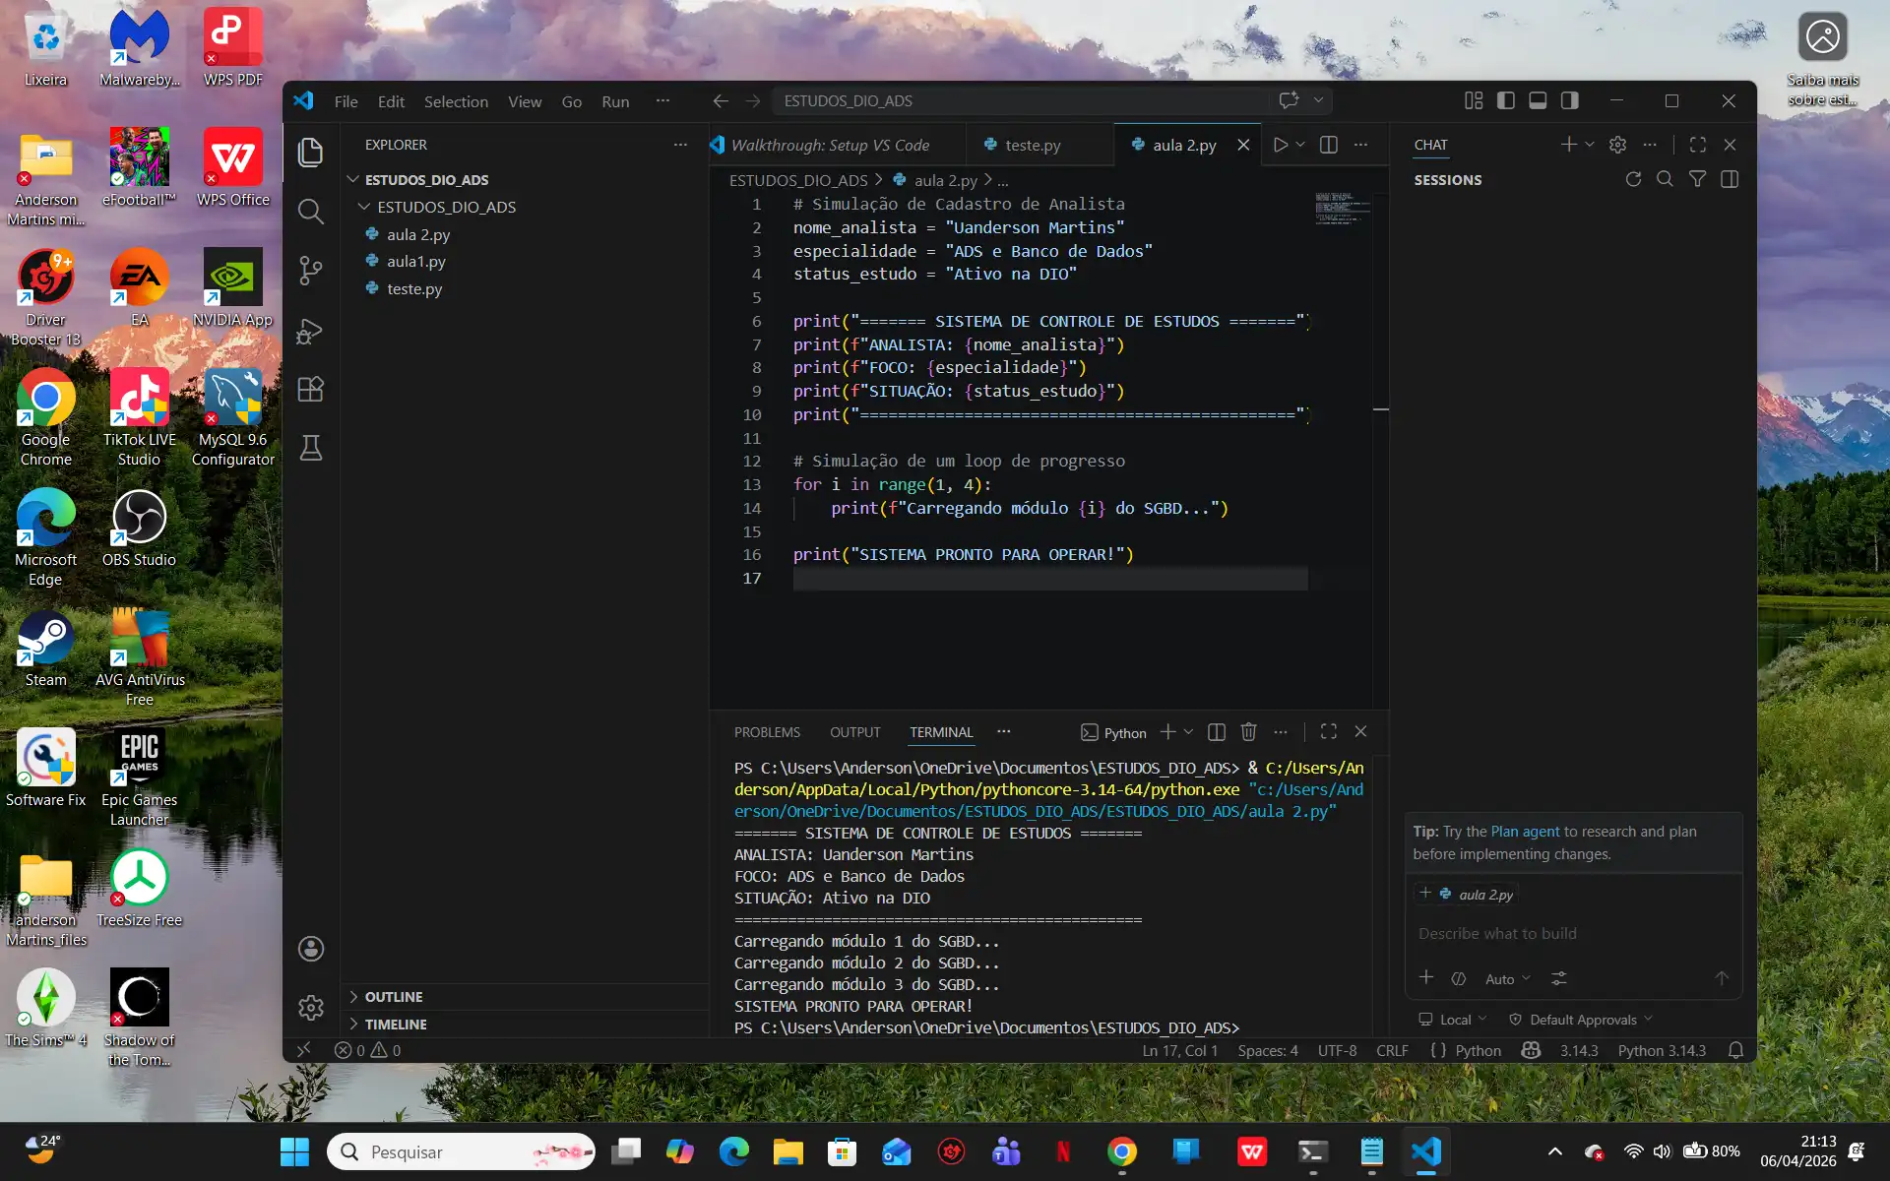Screen dimensions: 1890x1181
Task: Open the Extensions view
Action: [x=310, y=390]
